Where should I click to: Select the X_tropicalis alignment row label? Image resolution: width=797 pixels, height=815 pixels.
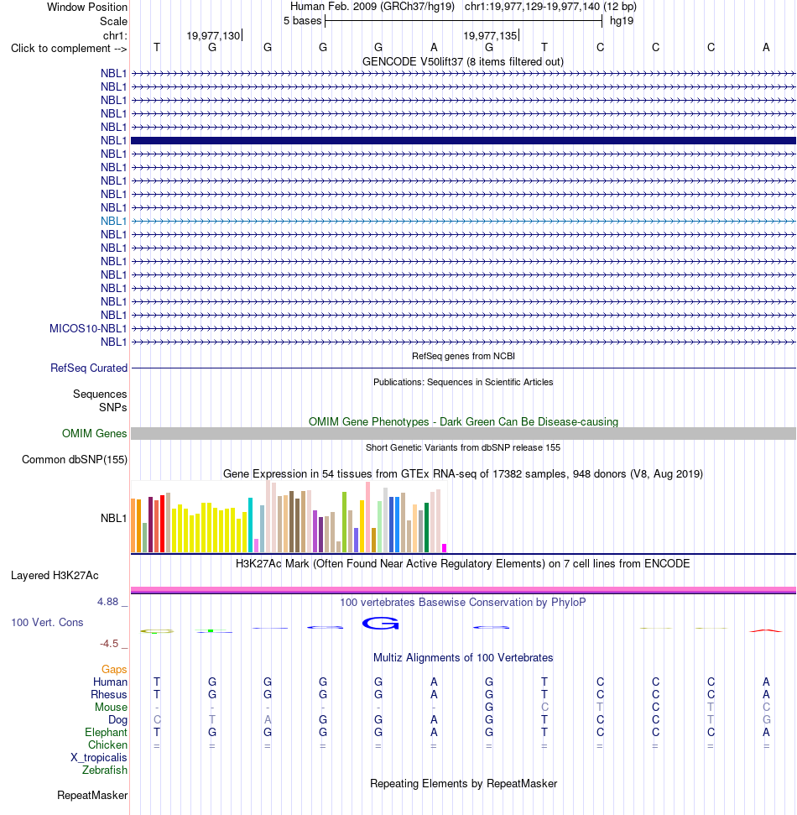tap(99, 757)
